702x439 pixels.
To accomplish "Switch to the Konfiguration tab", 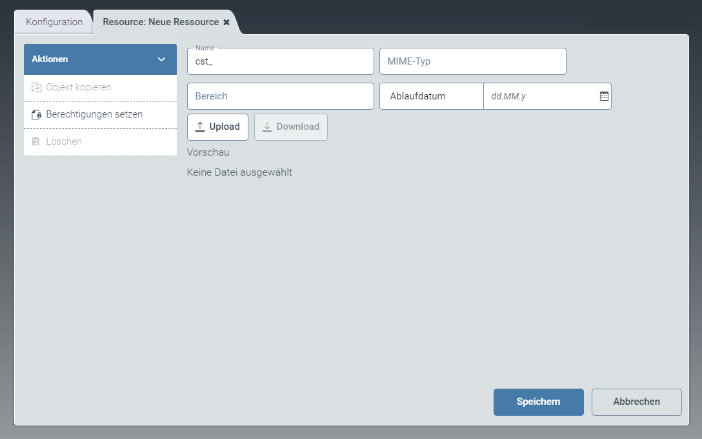I will (54, 22).
